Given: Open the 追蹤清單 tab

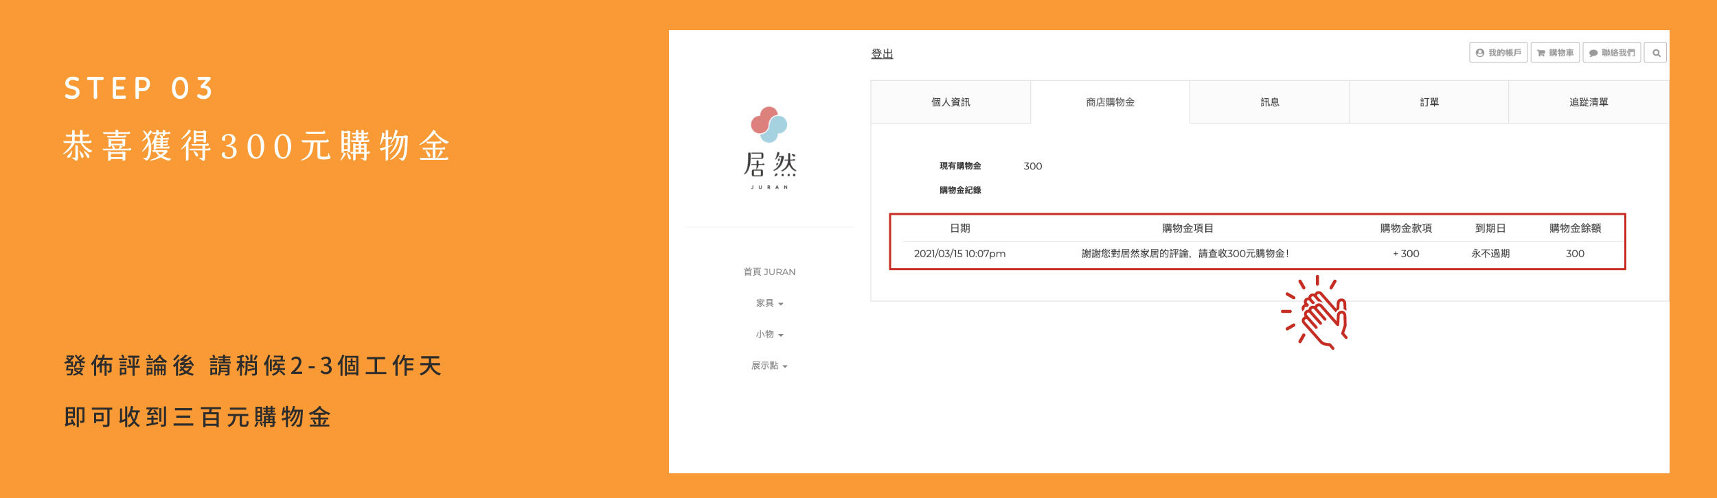Looking at the screenshot, I should pos(1589,102).
